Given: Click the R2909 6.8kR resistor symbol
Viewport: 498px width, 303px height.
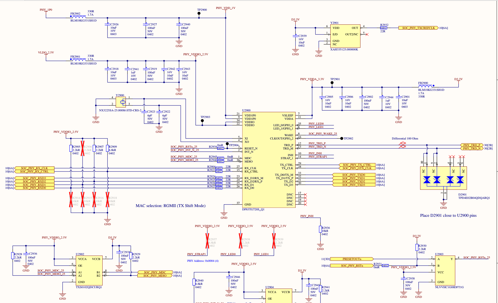Looking at the screenshot, I should 107,148.
